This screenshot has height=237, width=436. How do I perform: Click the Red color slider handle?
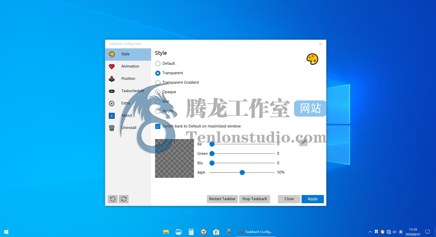(212, 144)
